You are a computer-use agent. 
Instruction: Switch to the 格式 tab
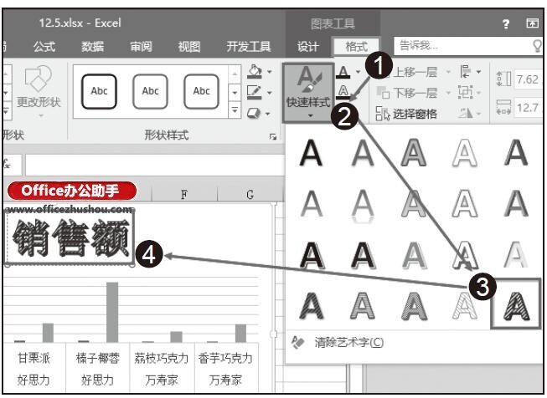click(356, 47)
